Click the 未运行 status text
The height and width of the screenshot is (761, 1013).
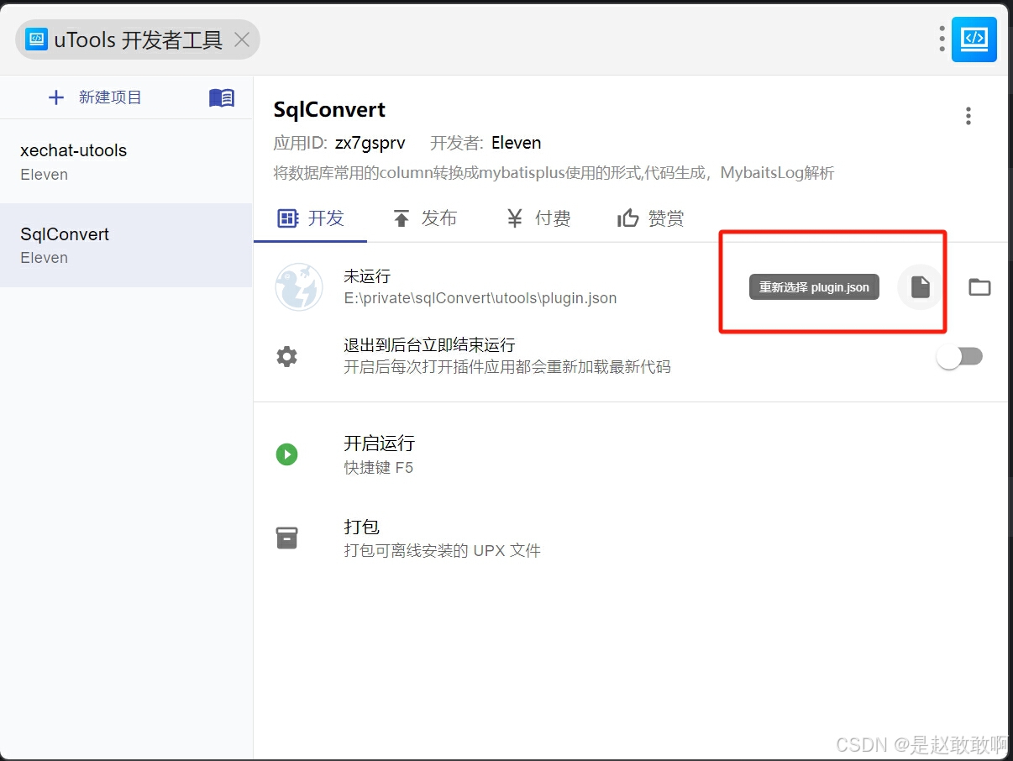coord(367,276)
